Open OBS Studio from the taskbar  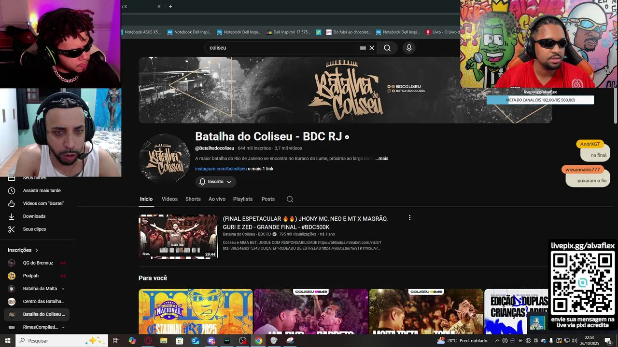[x=243, y=341]
